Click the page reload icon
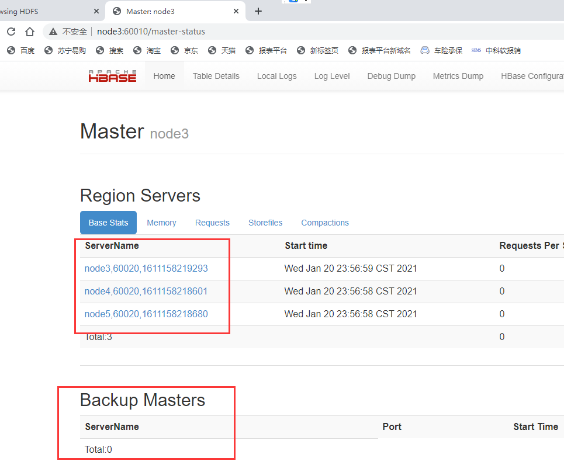The height and width of the screenshot is (475, 564). (11, 32)
